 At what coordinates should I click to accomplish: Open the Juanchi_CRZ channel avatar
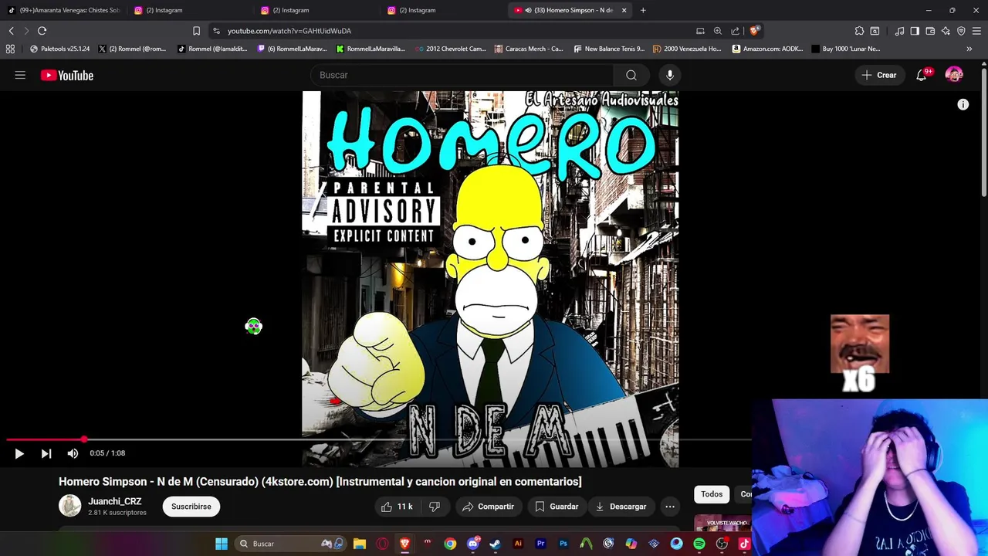coord(70,506)
